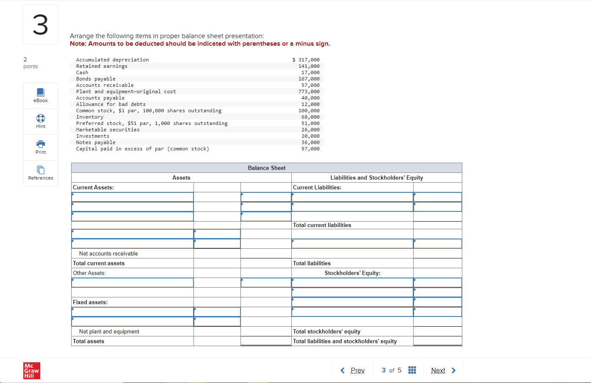
Task: Open the account dropdown directly above Net plant and equipment
Action: point(133,322)
